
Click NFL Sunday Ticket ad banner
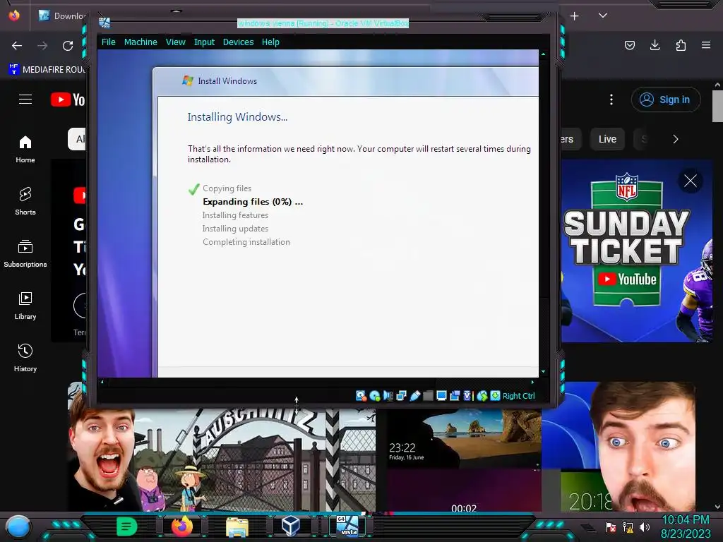tap(636, 251)
